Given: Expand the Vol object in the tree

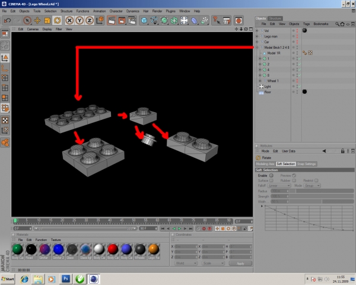Looking at the screenshot, I should coord(257,31).
